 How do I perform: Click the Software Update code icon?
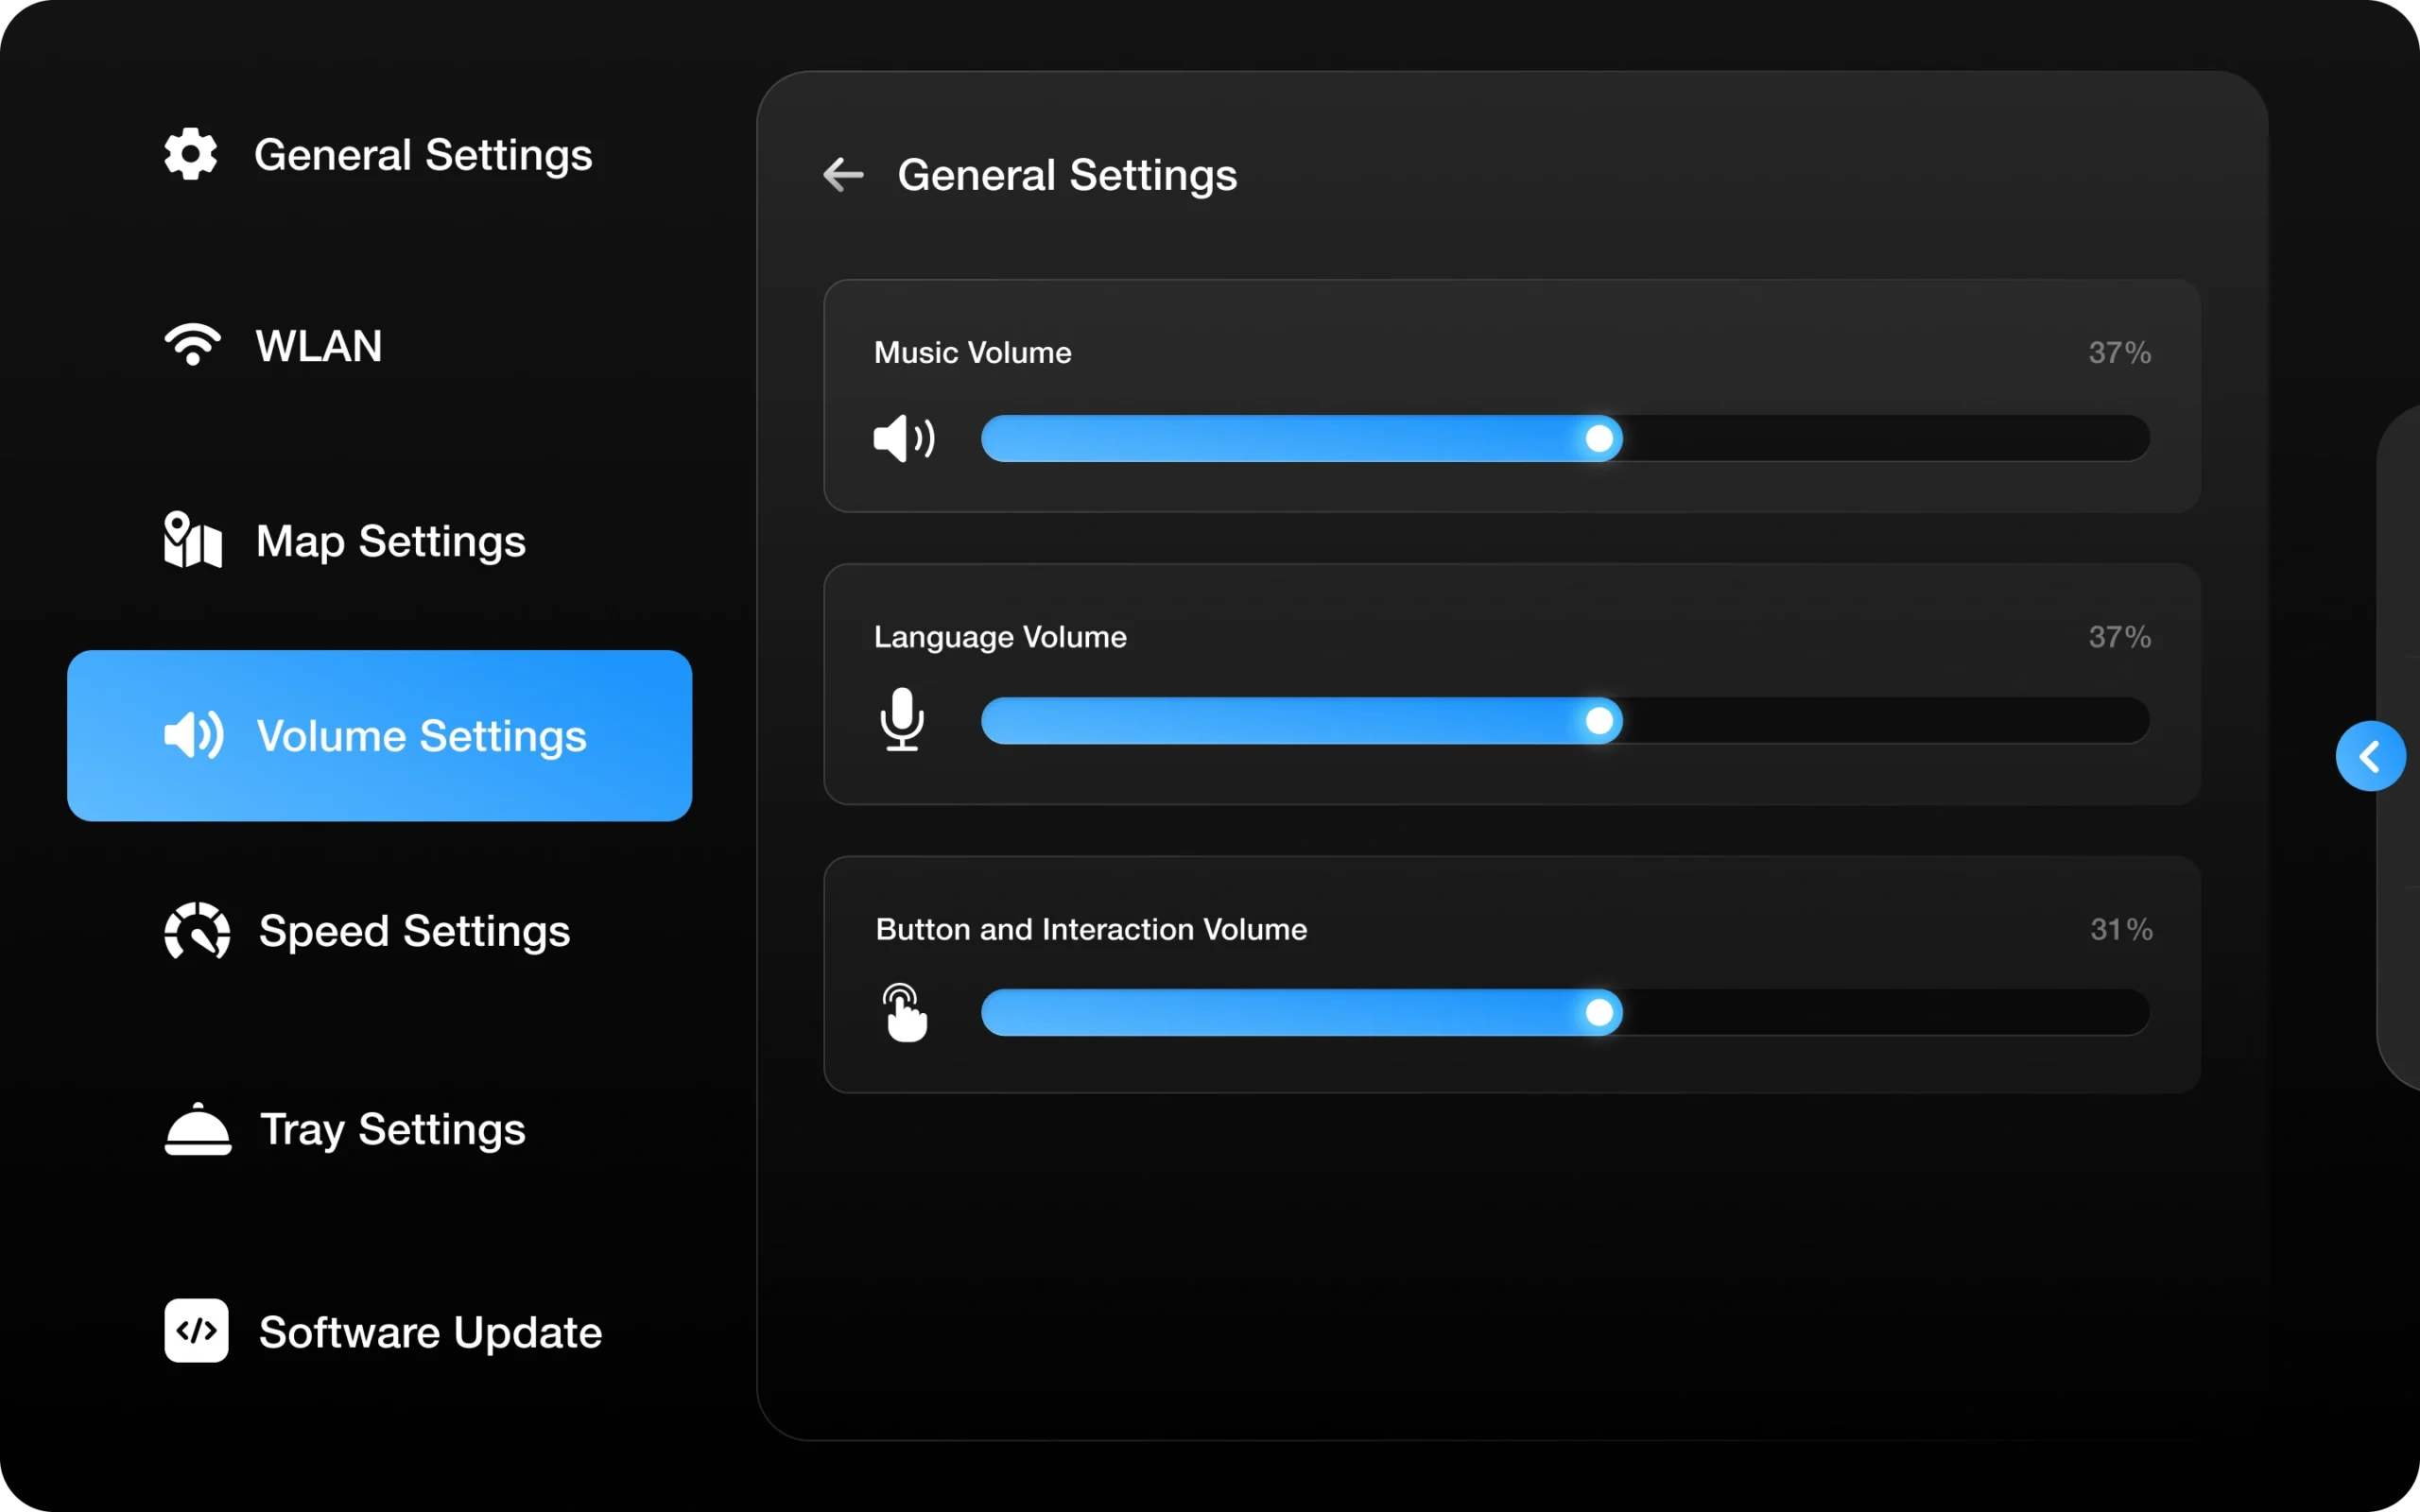[x=196, y=1331]
